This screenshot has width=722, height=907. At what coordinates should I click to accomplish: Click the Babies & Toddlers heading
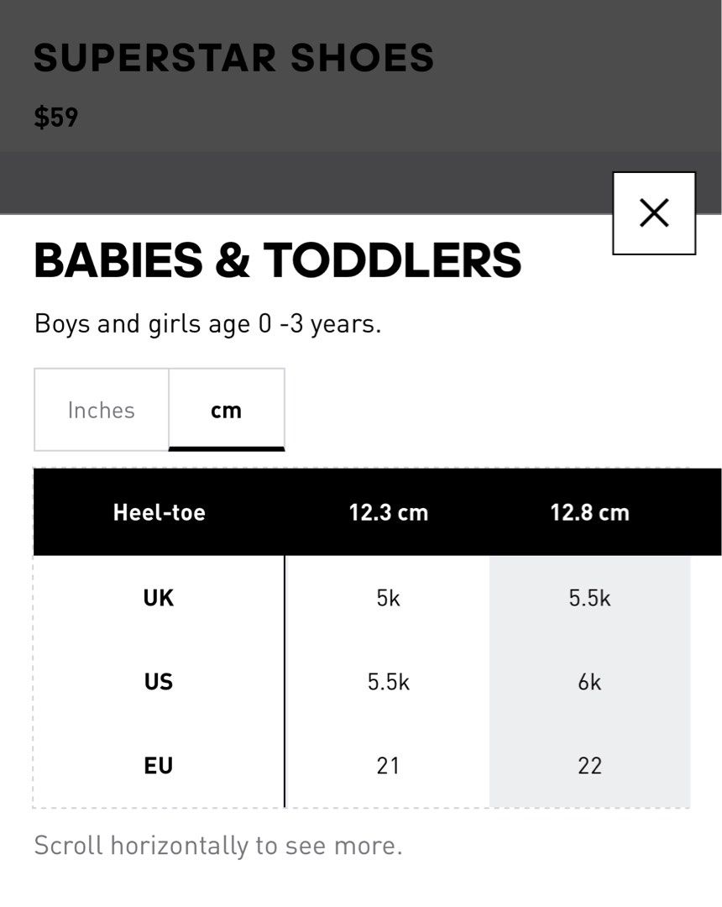coord(278,260)
